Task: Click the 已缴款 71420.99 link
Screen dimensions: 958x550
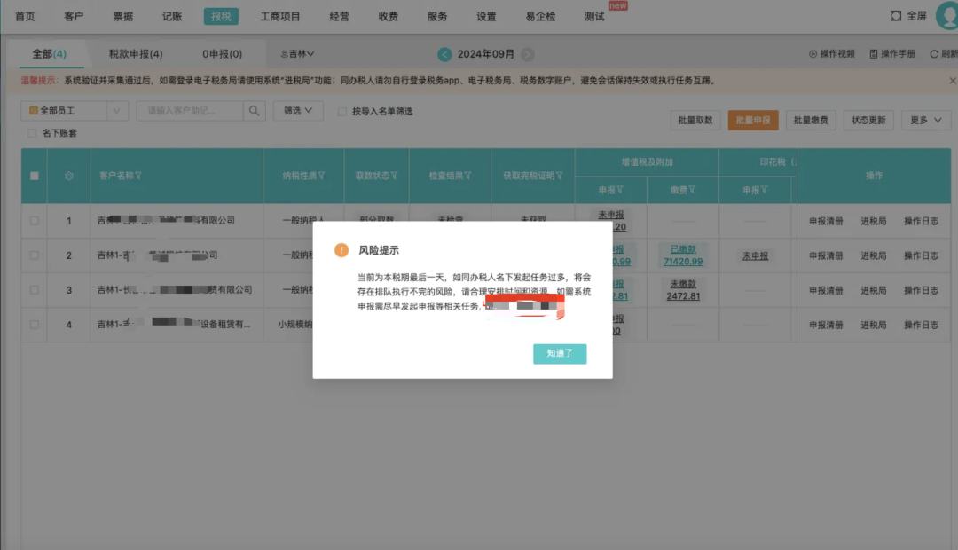Action: [683, 255]
